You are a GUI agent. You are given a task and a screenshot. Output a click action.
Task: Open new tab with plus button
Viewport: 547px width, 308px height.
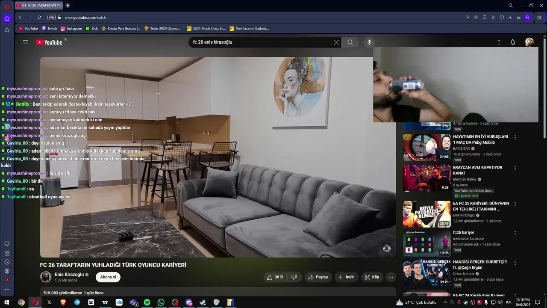point(68,6)
